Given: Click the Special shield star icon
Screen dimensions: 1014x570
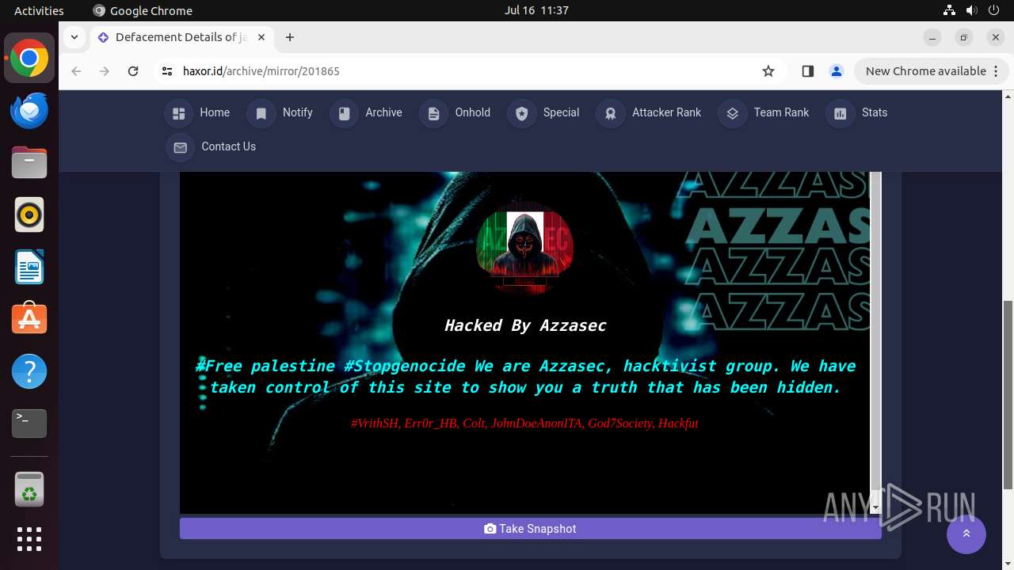Looking at the screenshot, I should pyautogui.click(x=521, y=113).
